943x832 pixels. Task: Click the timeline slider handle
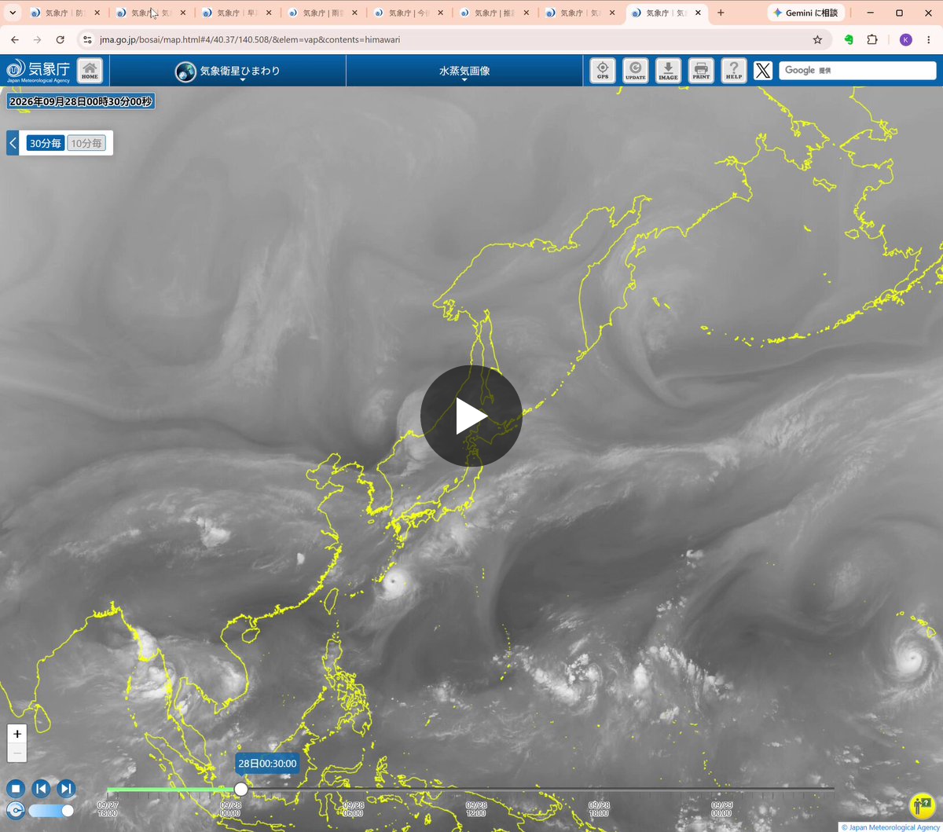(x=241, y=789)
